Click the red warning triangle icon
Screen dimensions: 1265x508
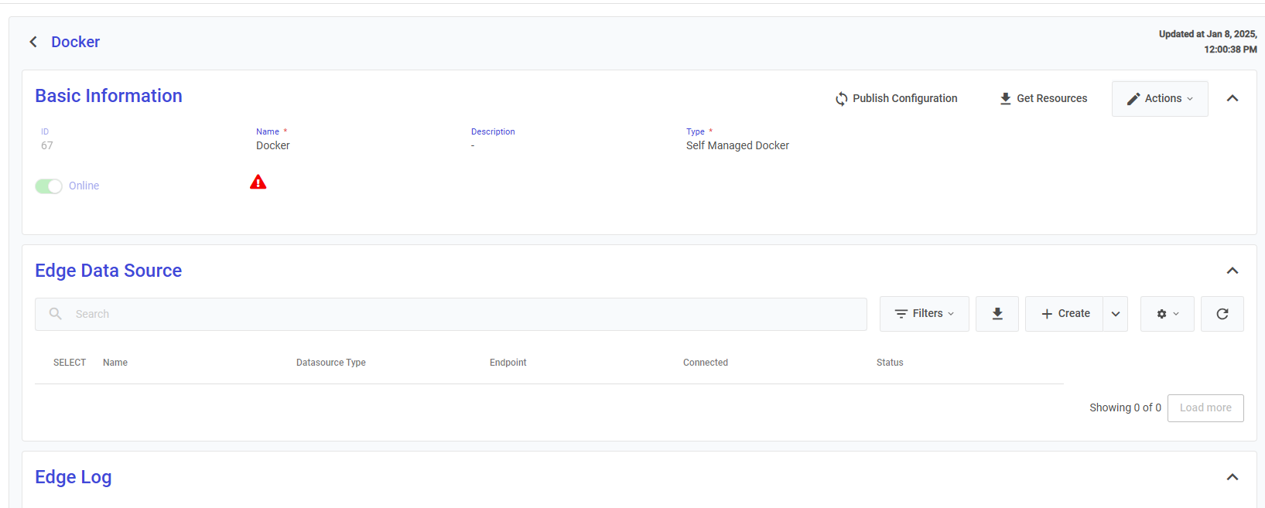coord(258,182)
